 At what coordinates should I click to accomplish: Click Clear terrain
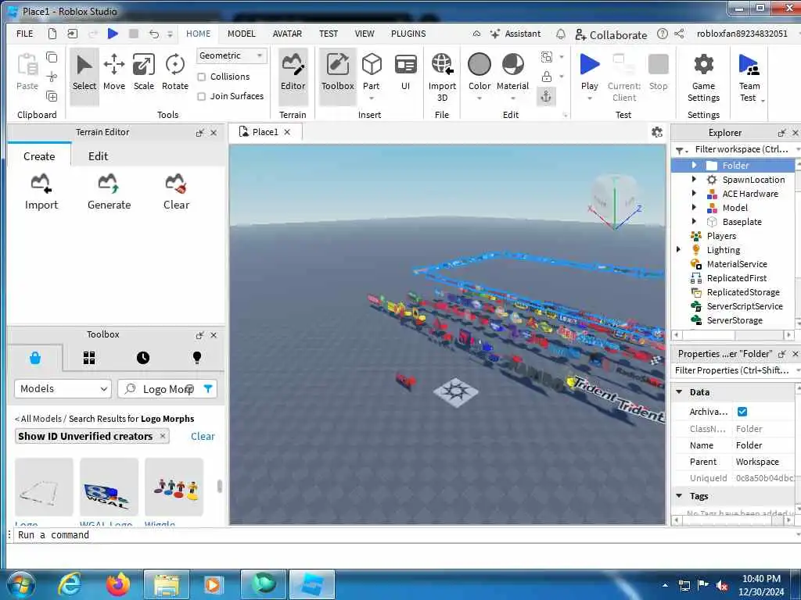(x=176, y=192)
